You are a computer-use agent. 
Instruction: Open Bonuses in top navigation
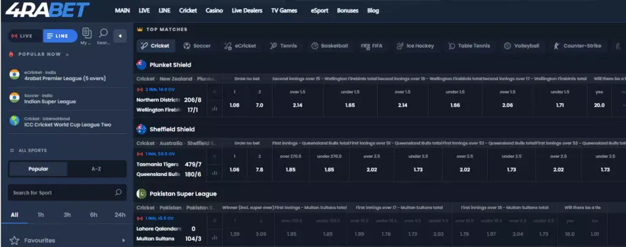(x=347, y=11)
